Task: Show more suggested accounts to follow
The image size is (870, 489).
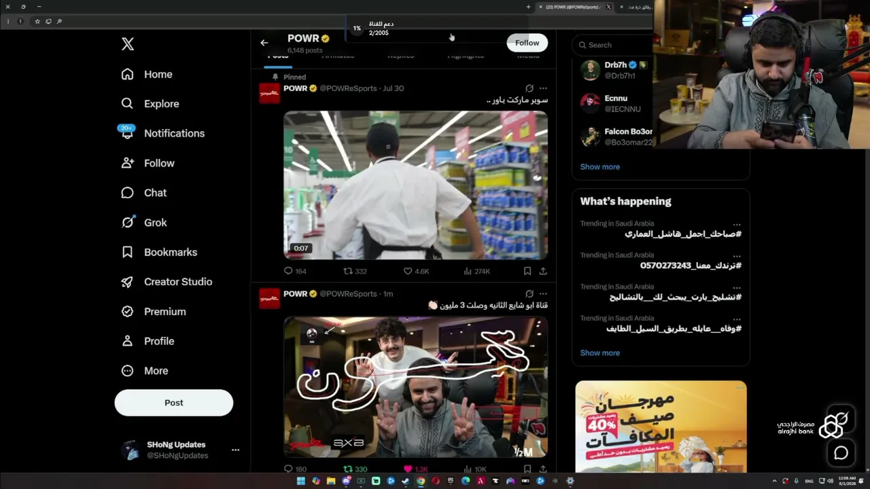Action: pyautogui.click(x=600, y=167)
